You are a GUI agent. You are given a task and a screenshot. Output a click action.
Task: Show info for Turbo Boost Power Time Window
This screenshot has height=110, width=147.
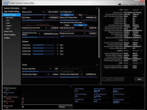tap(39, 34)
